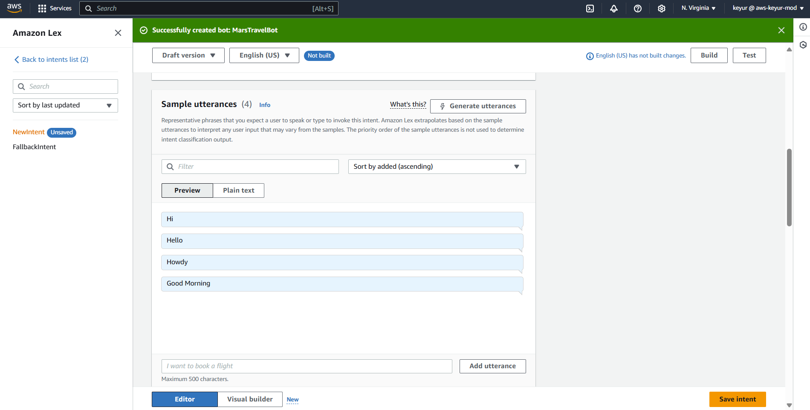
Task: Open notifications bell icon
Action: [614, 9]
